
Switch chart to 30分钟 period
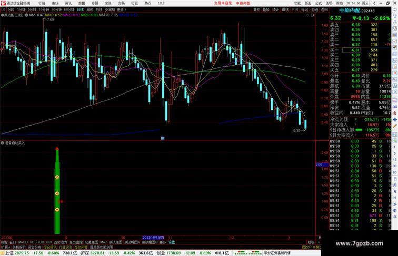pyautogui.click(x=56, y=9)
